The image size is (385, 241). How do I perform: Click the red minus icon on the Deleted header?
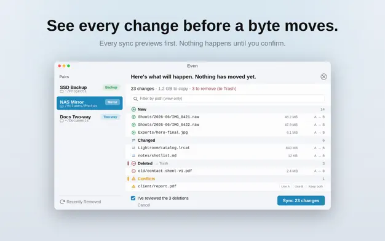pyautogui.click(x=133, y=163)
